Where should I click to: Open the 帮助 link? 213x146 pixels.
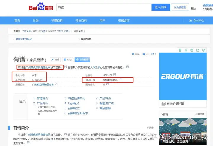193,8
